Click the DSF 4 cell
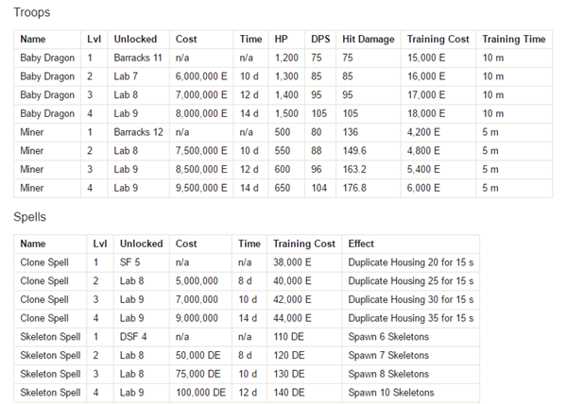The width and height of the screenshot is (567, 404). (133, 337)
